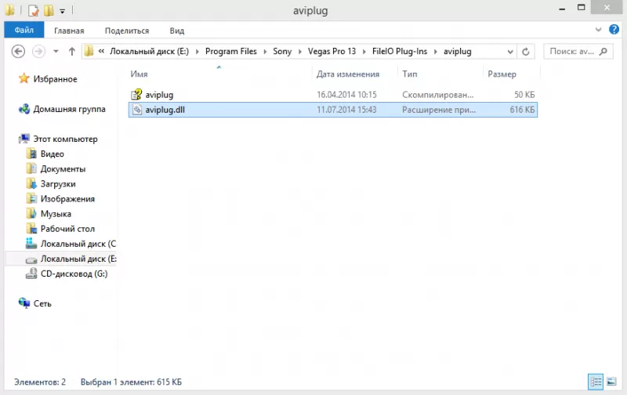Sort by Дата изменения column header
The image size is (627, 395).
(x=348, y=74)
